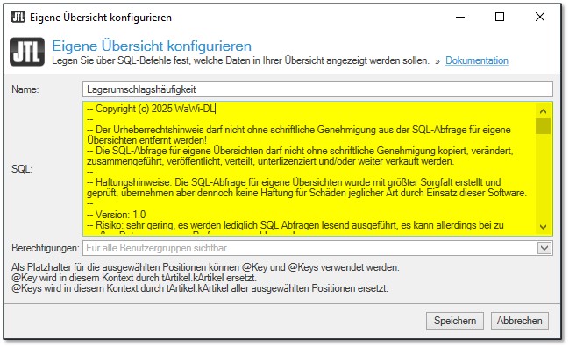Save with the Speichern button
The width and height of the screenshot is (569, 347).
click(455, 321)
